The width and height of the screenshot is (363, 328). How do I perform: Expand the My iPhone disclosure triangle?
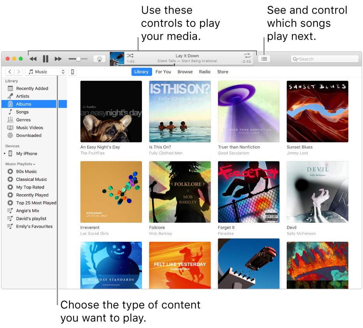point(5,153)
